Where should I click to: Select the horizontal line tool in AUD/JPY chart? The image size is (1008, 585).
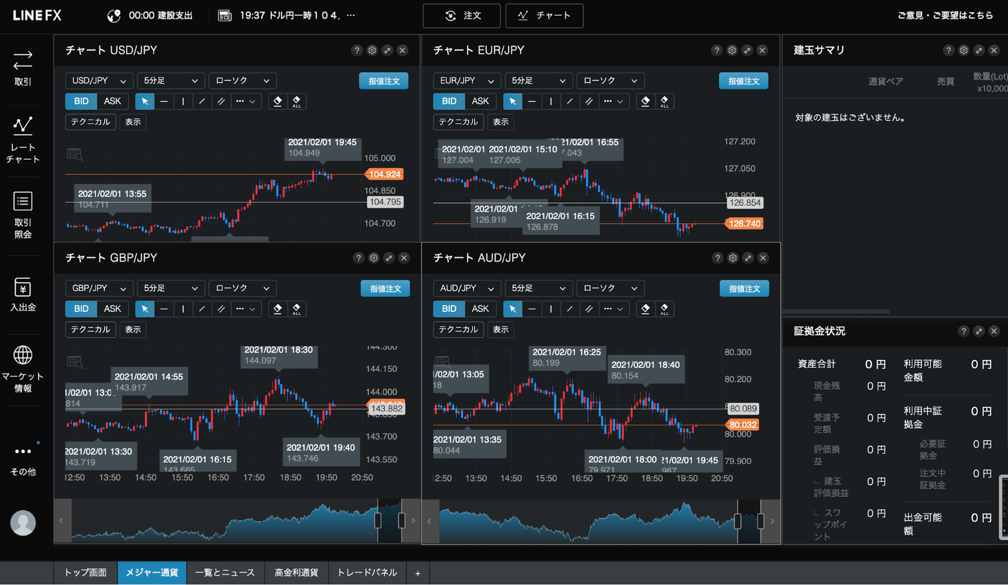[x=532, y=309]
